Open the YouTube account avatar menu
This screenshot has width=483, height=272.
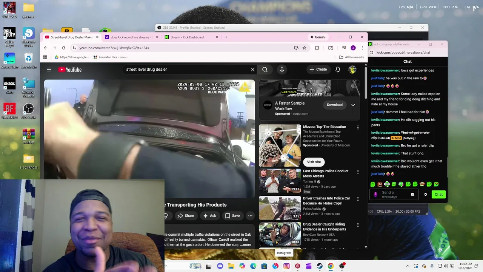(x=352, y=70)
